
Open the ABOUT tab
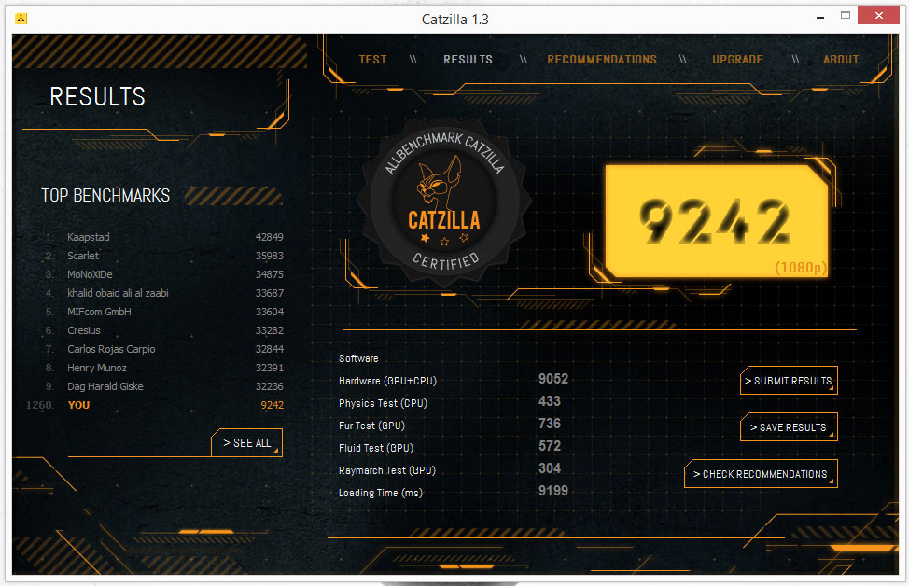(841, 60)
